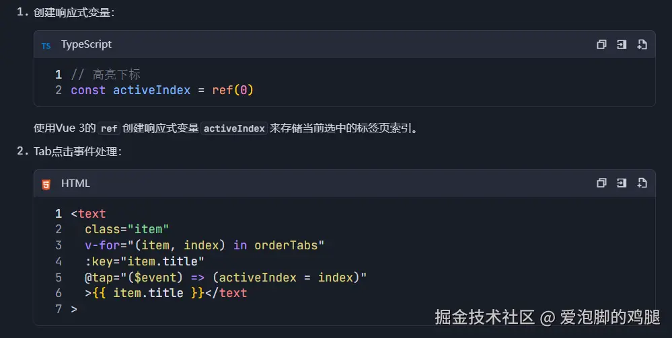Click the '// 高亮下标' comment line
The image size is (672, 338).
tap(106, 75)
